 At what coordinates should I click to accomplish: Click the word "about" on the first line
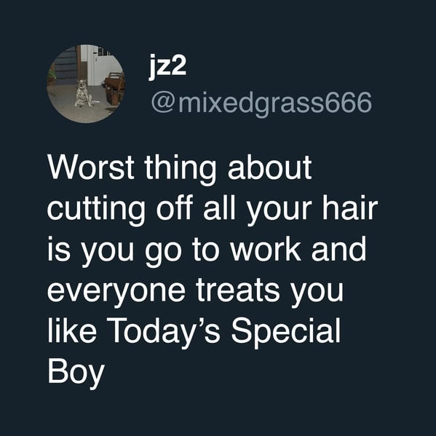[x=269, y=168]
